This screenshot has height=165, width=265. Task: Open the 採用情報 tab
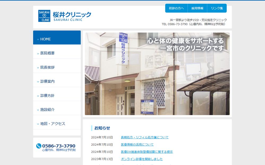[197, 8]
